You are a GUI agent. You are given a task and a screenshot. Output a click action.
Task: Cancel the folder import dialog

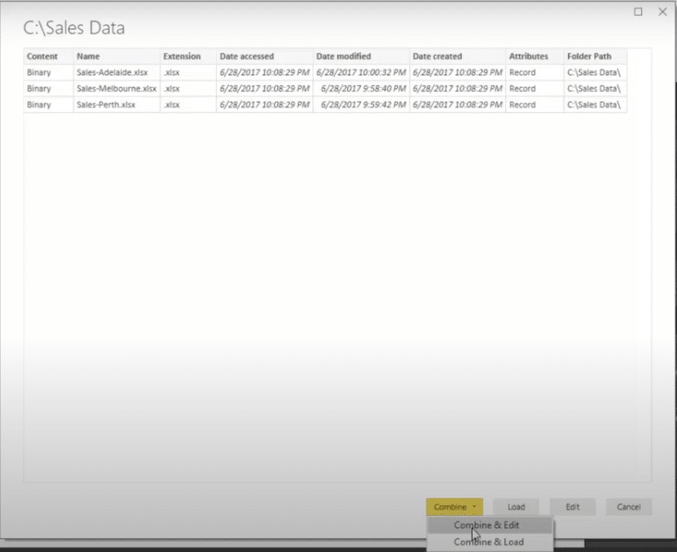point(629,507)
